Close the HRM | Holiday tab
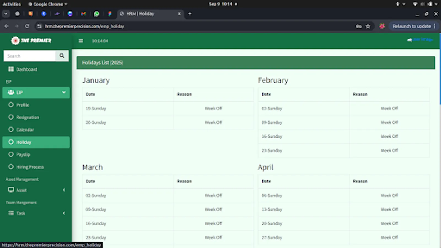This screenshot has height=248, width=441. point(179,14)
